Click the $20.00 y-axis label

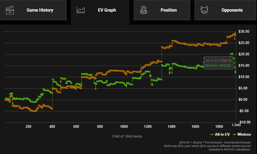244,54
